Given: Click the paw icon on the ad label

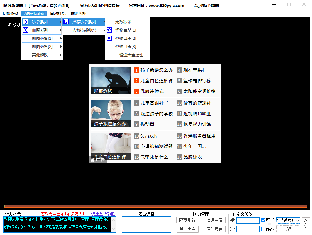Looking at the screenshot, I should coord(93,160).
